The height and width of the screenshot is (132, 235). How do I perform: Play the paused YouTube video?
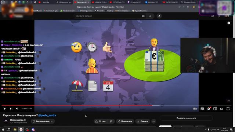coord(4,109)
